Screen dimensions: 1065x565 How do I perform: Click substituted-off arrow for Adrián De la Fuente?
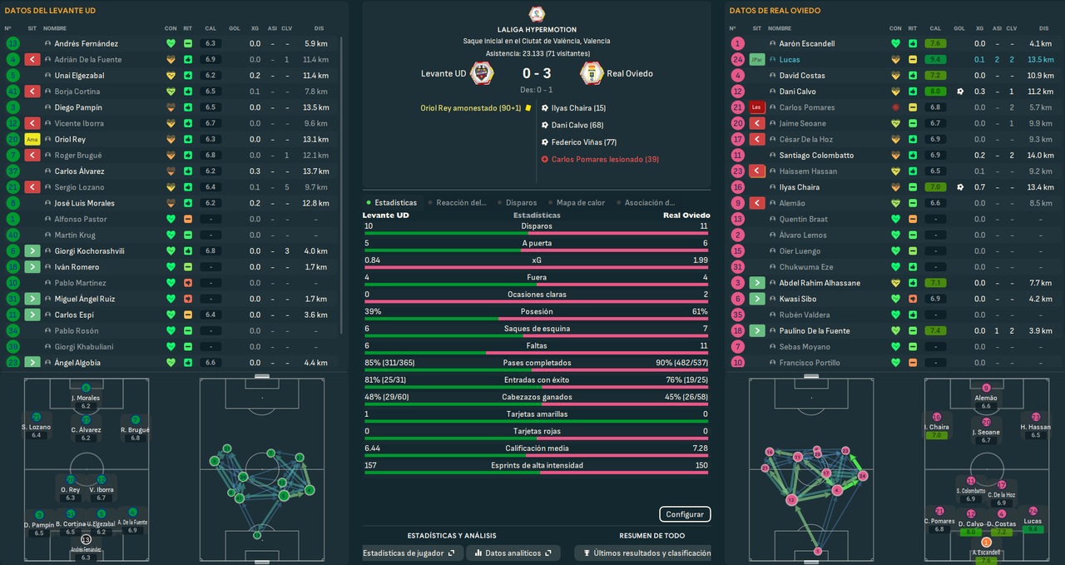click(x=32, y=60)
